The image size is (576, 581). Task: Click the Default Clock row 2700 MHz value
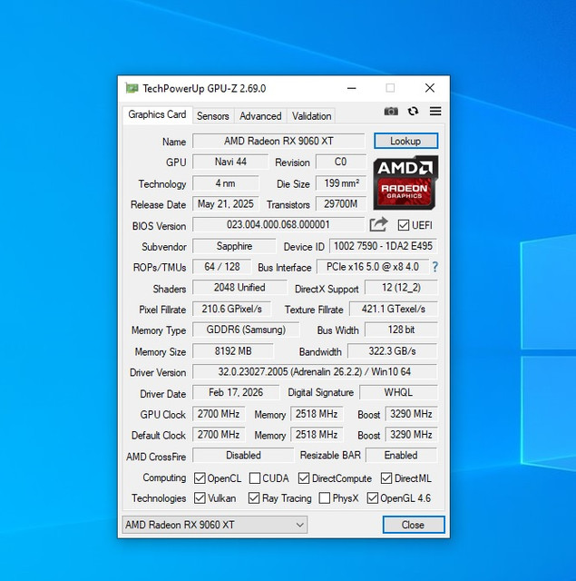(x=219, y=435)
